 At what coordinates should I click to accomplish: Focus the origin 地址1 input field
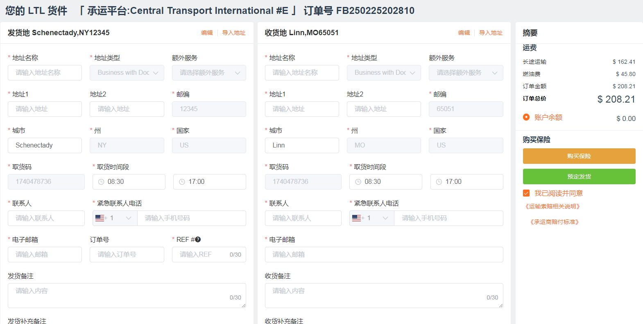coord(45,109)
